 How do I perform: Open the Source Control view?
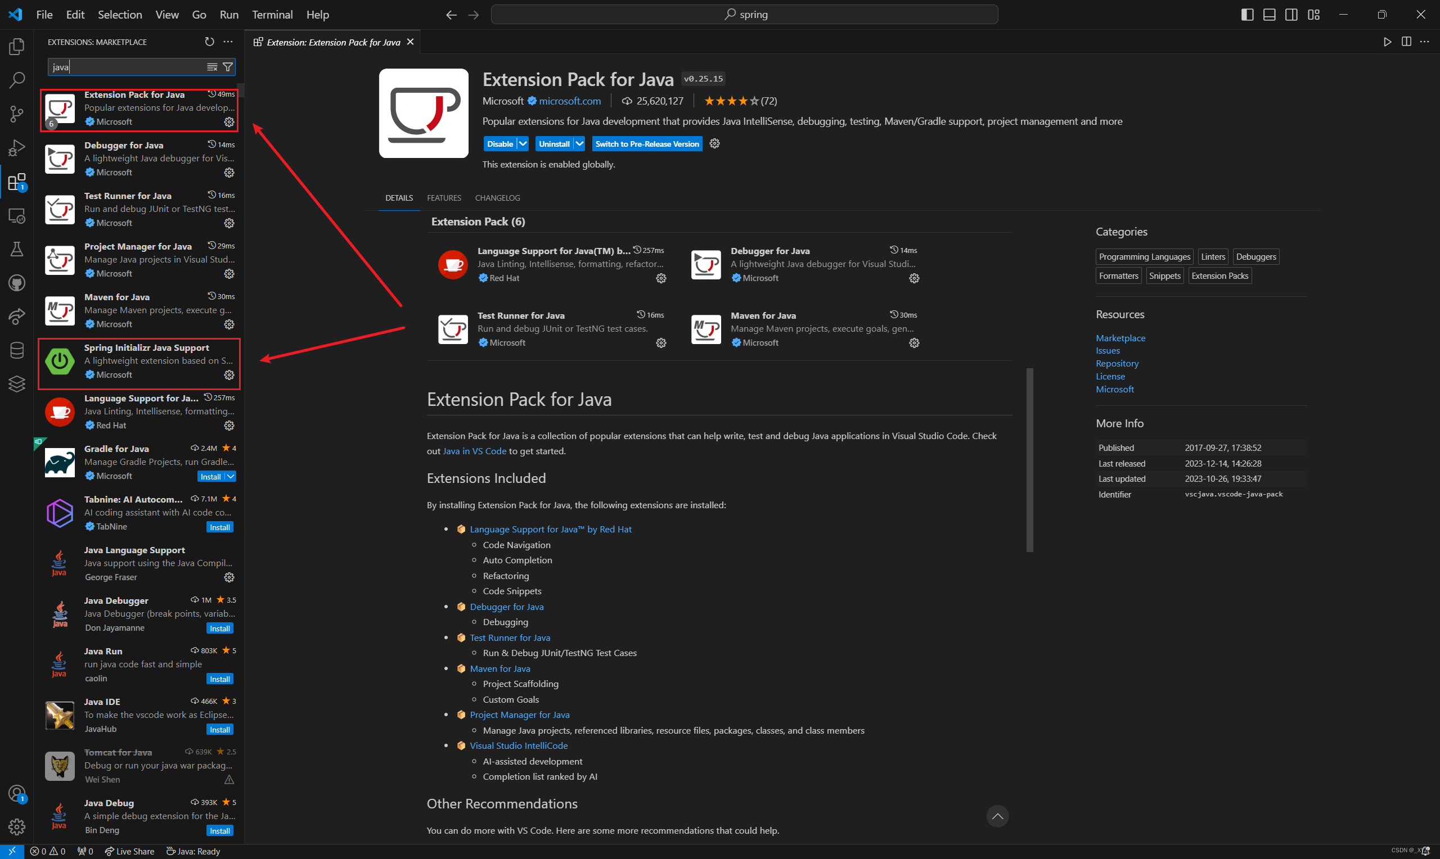(x=17, y=114)
